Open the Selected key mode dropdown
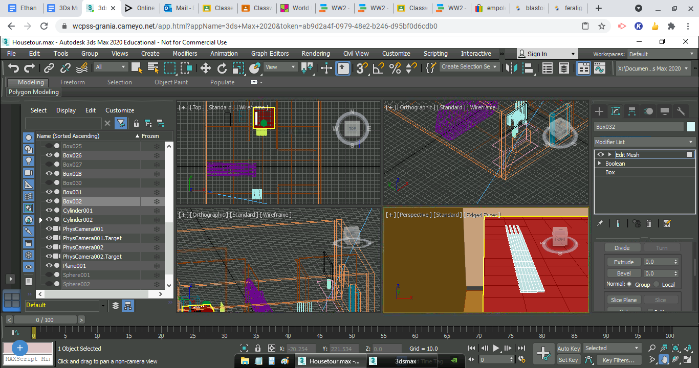 pyautogui.click(x=613, y=348)
